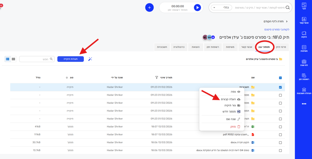
Task: Switch to grid view icon
Action: [x=13, y=59]
